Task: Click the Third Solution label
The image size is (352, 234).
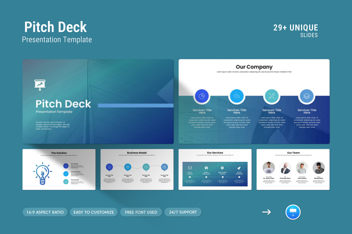Action: click(x=75, y=180)
